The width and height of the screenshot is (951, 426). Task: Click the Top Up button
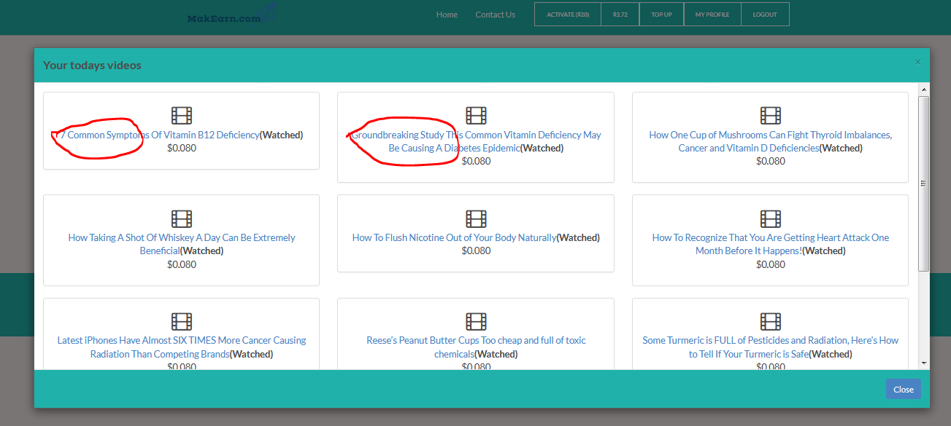pos(661,15)
